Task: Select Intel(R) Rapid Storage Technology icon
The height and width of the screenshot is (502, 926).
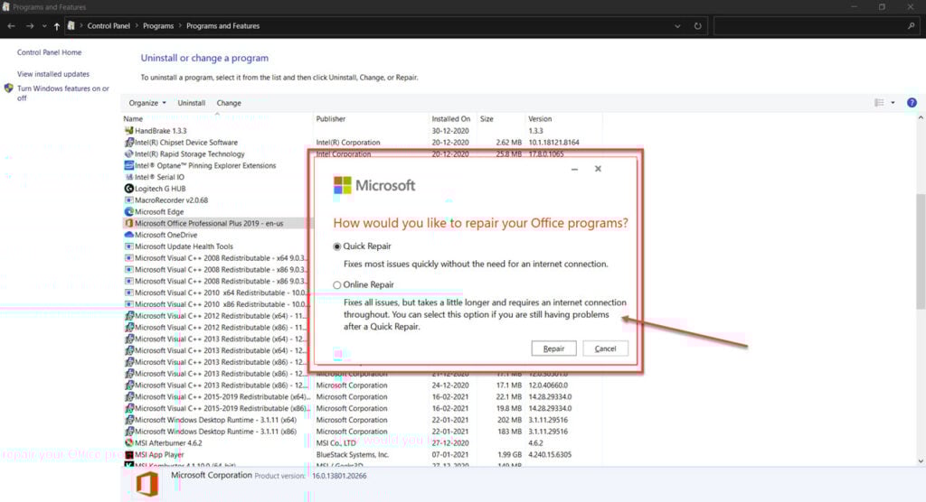Action: point(128,154)
